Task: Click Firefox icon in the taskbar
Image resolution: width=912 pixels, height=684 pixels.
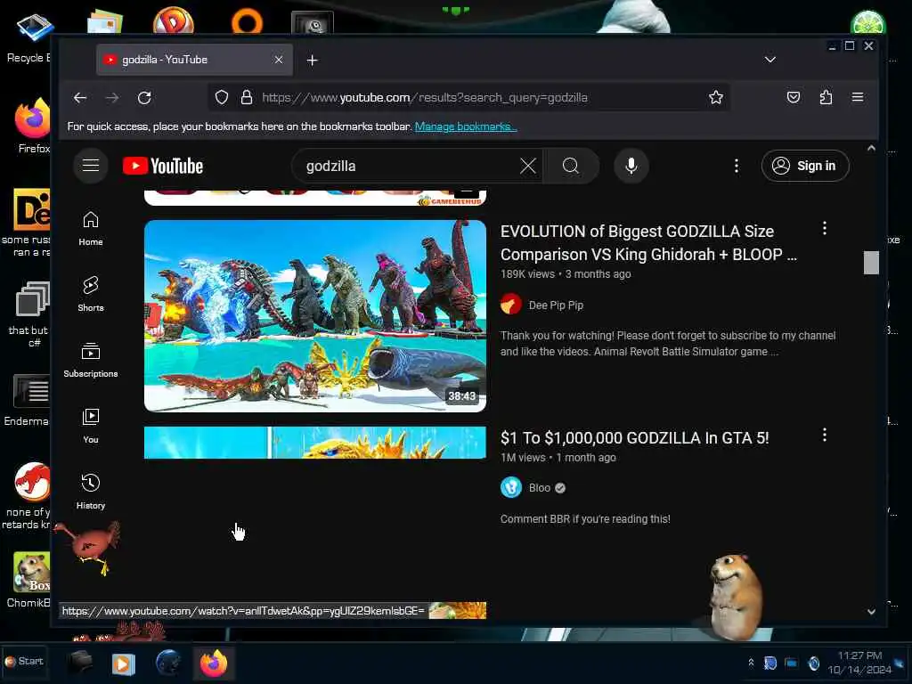Action: click(214, 663)
